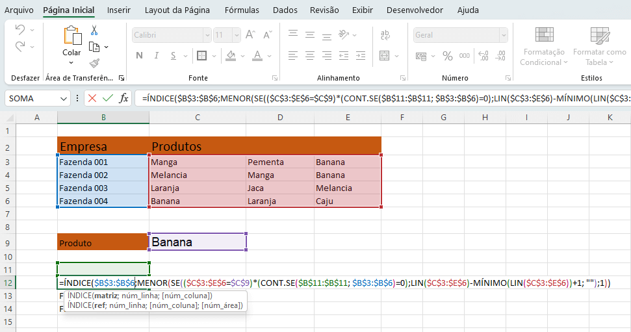
Task: Confirm formula with green checkmark
Action: click(107, 98)
